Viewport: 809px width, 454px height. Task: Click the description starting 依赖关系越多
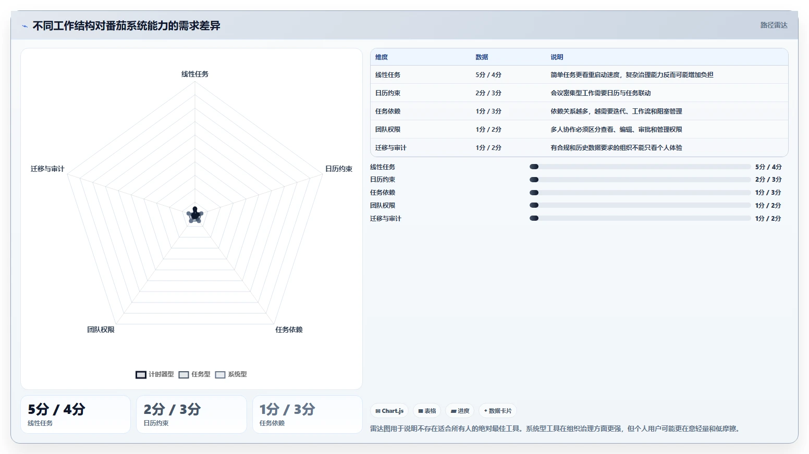click(616, 111)
